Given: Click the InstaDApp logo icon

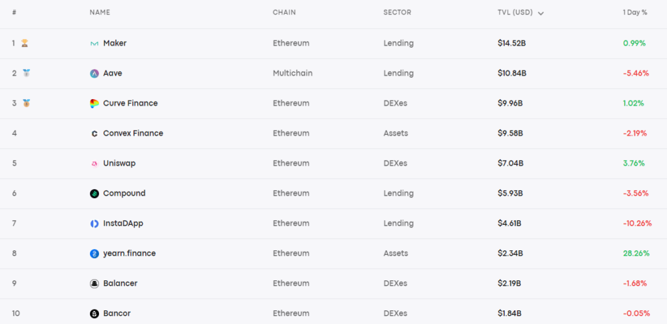Looking at the screenshot, I should 94,224.
